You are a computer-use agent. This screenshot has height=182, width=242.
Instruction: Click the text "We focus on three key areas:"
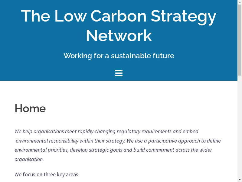point(47,174)
